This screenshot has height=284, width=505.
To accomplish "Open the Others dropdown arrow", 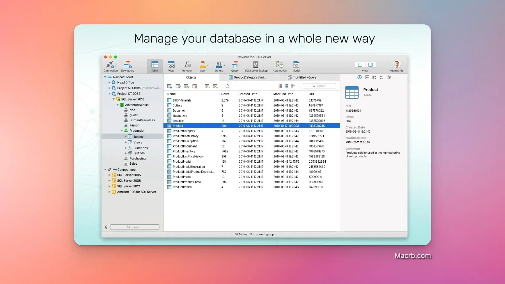I will [224, 65].
